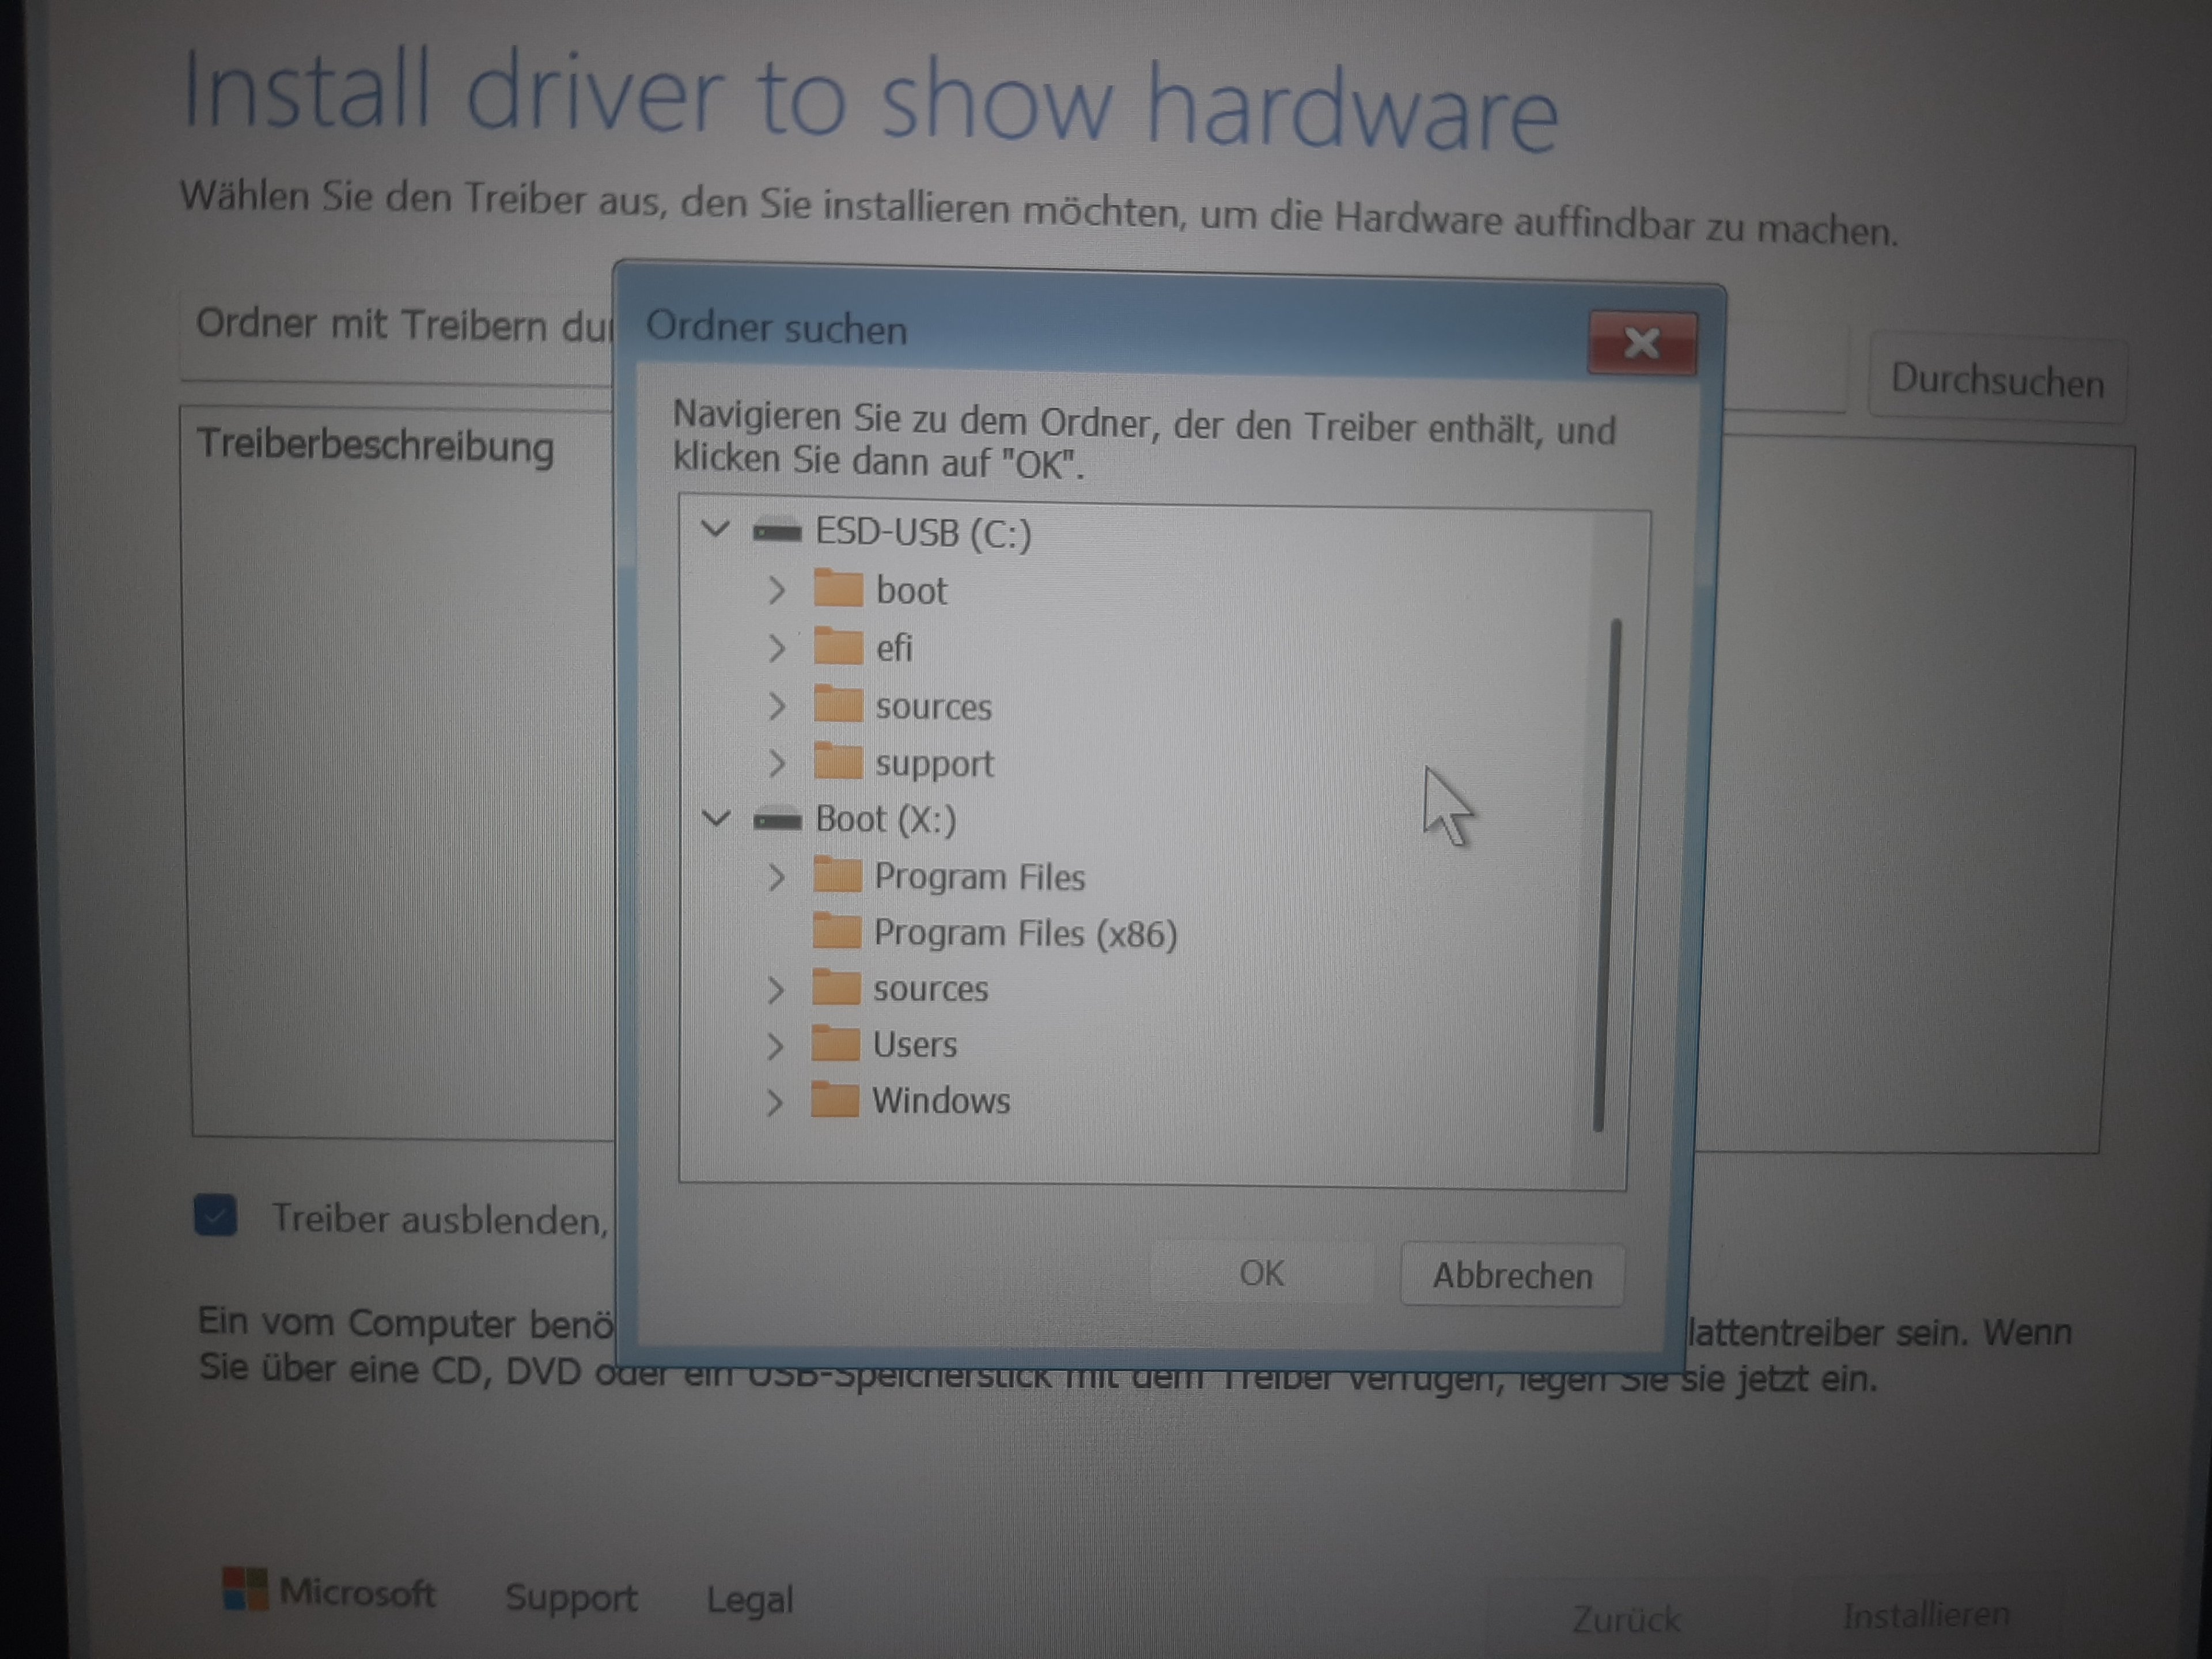This screenshot has height=1659, width=2212.
Task: Click the Boot (X:) drive icon
Action: pyautogui.click(x=777, y=821)
